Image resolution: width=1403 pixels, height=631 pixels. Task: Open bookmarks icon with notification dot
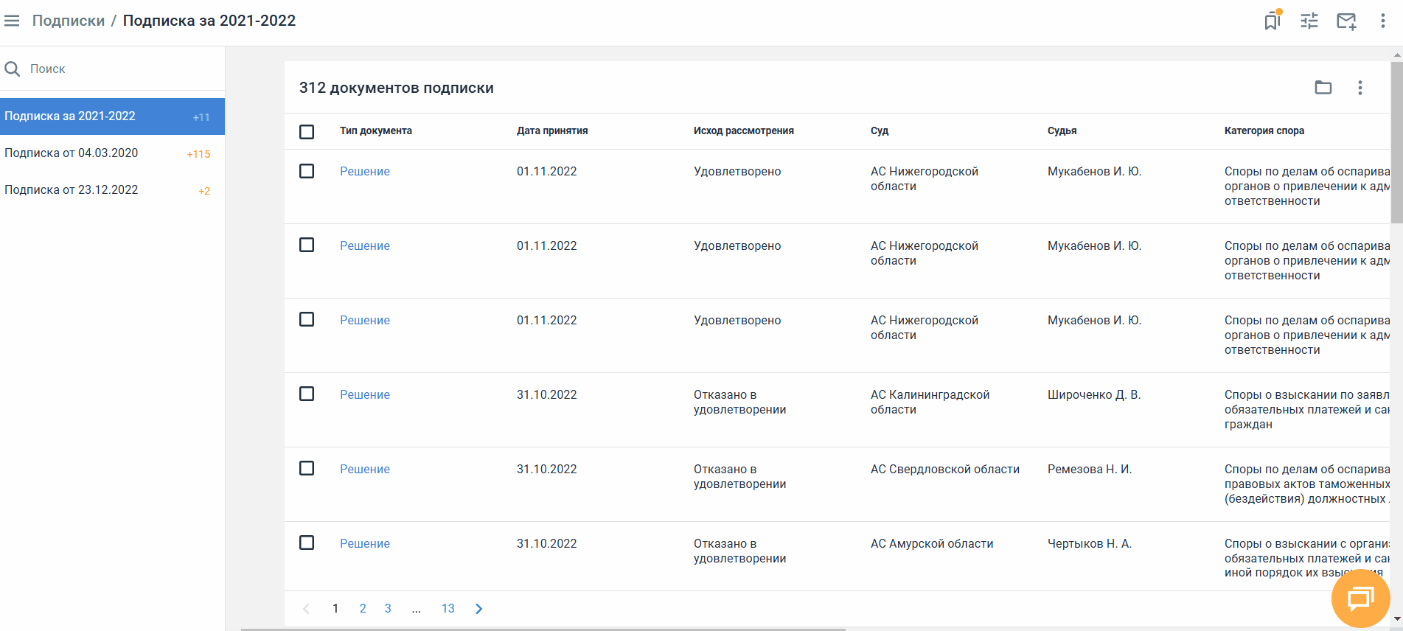pyautogui.click(x=1273, y=20)
